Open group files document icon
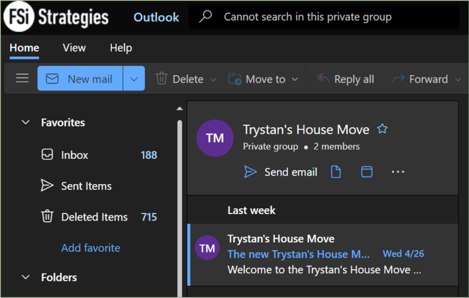Screen dimensions: 469x298 [336, 172]
